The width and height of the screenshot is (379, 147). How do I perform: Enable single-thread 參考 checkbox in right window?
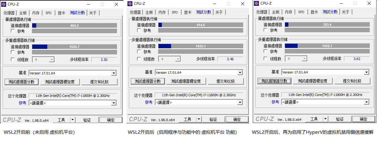point(265,30)
